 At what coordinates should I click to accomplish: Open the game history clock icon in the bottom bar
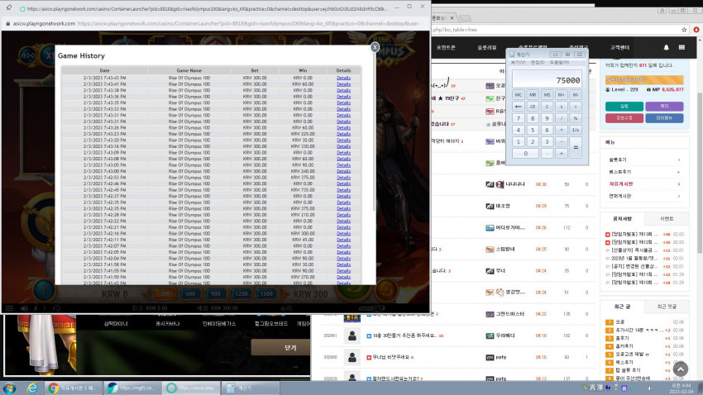(56, 308)
